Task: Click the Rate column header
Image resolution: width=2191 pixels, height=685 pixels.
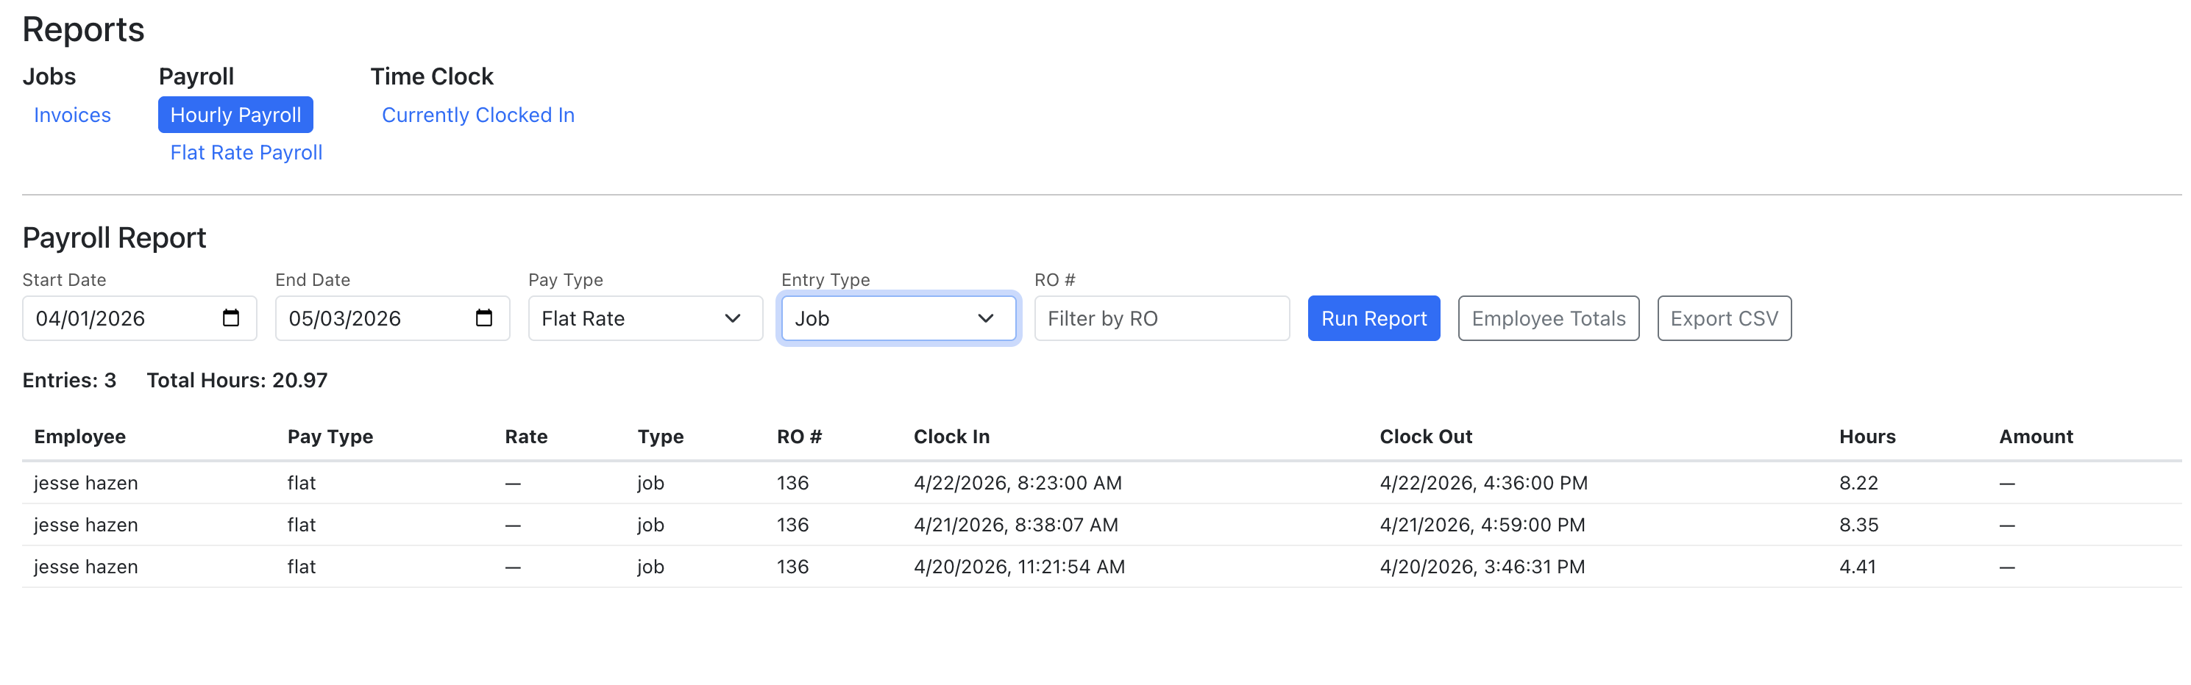Action: [x=527, y=436]
